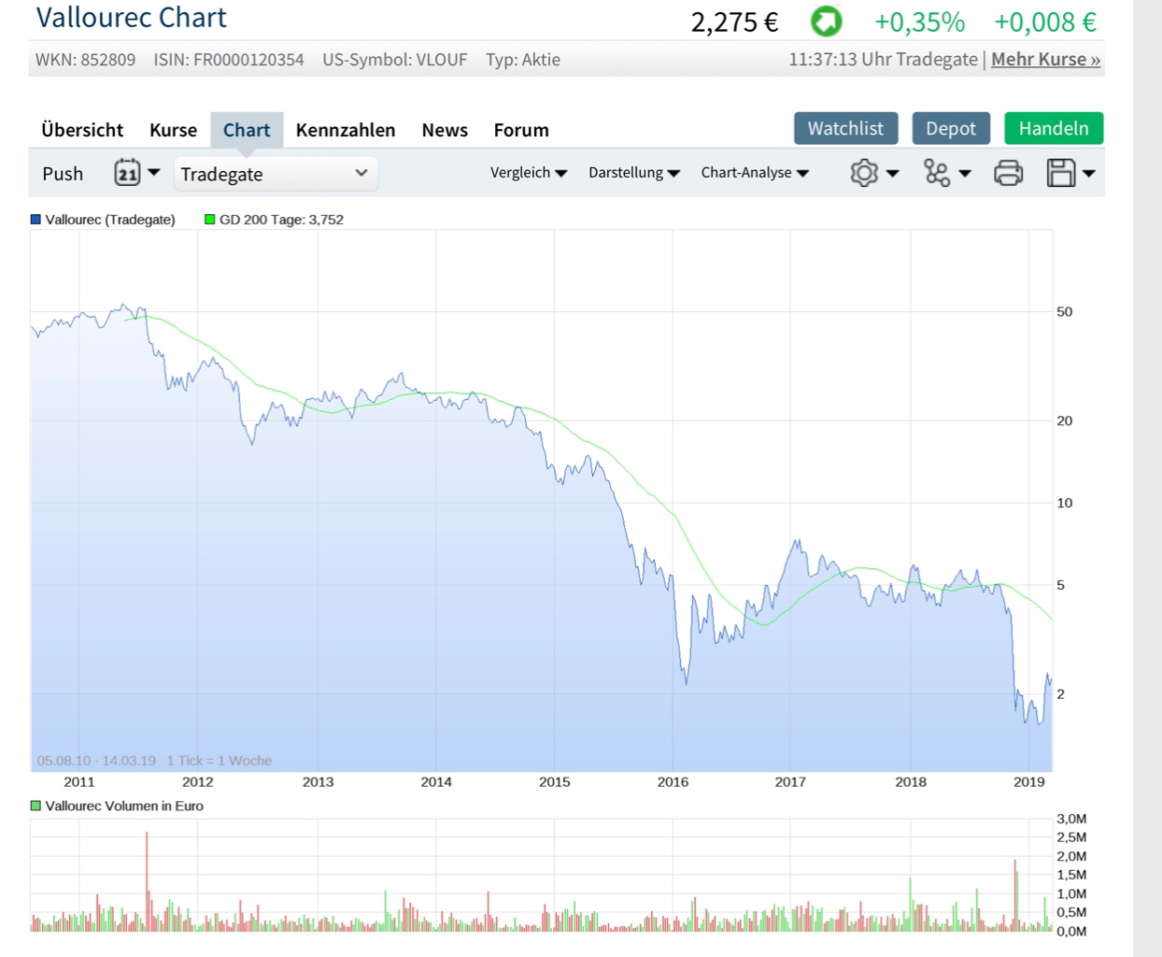Toggle the GD 200 Tage legend line
Viewport: 1162px width, 957px height.
[x=274, y=220]
